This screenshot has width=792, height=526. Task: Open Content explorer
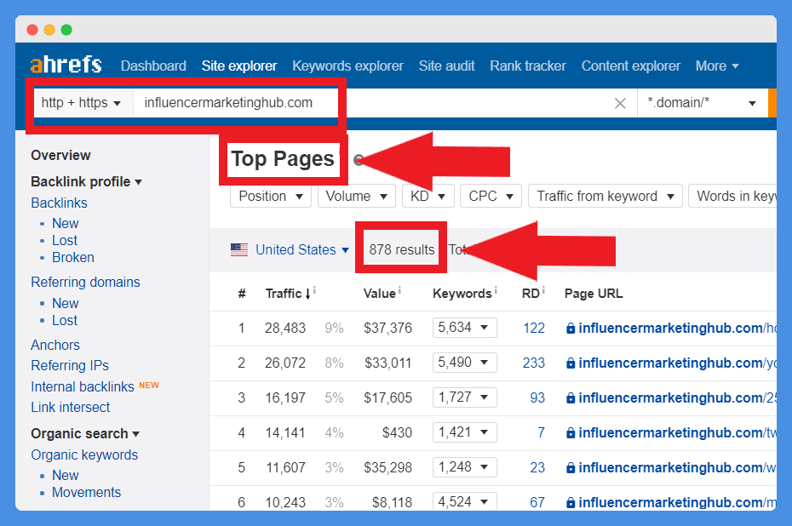[x=630, y=66]
